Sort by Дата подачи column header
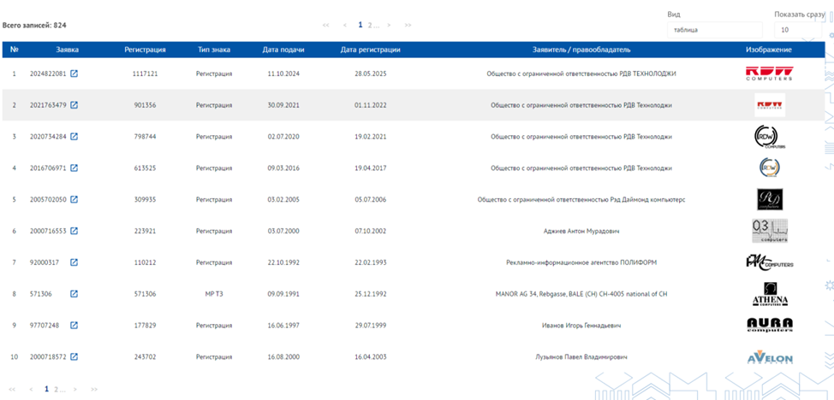The image size is (834, 400). [283, 50]
